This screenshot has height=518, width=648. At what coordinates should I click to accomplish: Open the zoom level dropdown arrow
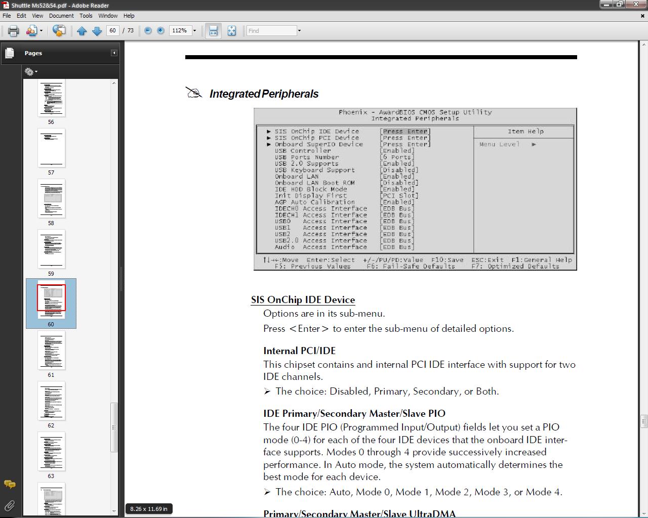[x=194, y=31]
